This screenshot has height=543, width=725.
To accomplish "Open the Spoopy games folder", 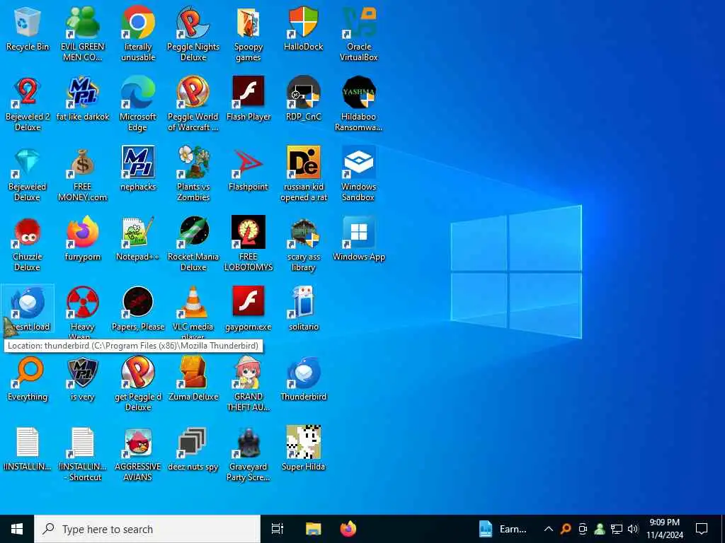I will [249, 33].
